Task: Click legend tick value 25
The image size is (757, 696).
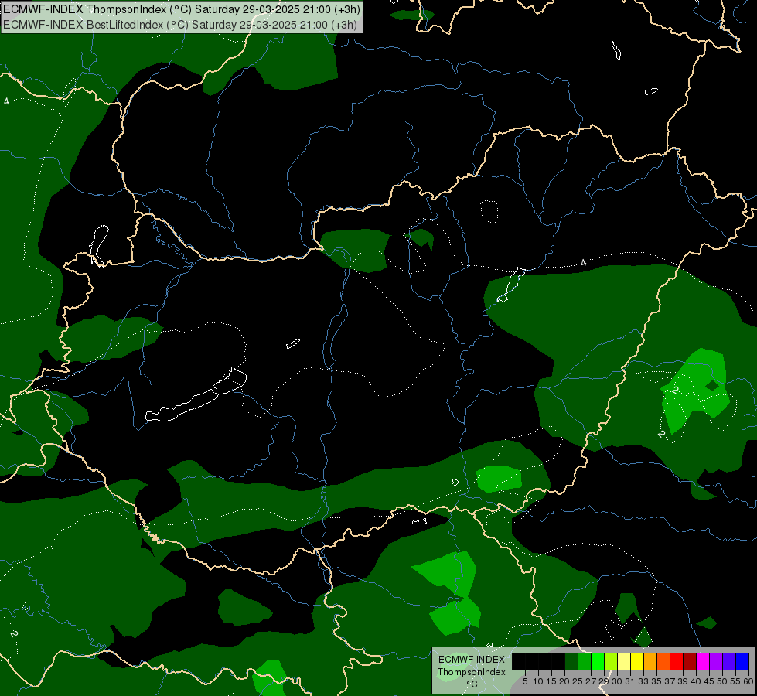Action: (578, 681)
